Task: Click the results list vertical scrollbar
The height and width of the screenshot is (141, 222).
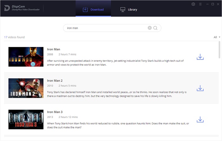Action: [219, 51]
